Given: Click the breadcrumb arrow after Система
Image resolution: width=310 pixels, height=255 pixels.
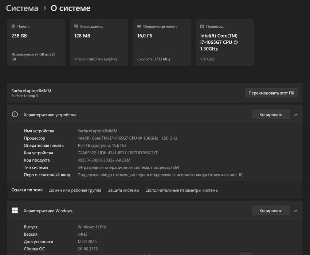Looking at the screenshot, I should (44, 8).
